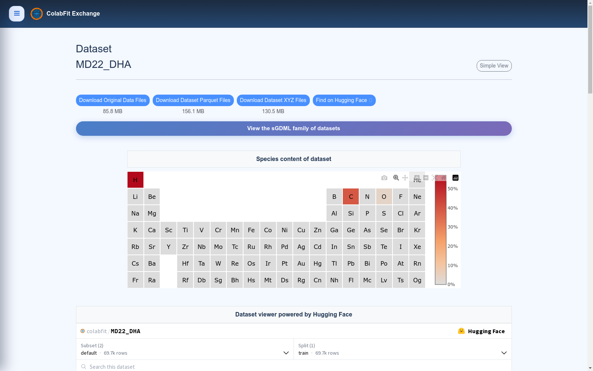Download Original Data Files
This screenshot has height=371, width=593.
pyautogui.click(x=113, y=101)
